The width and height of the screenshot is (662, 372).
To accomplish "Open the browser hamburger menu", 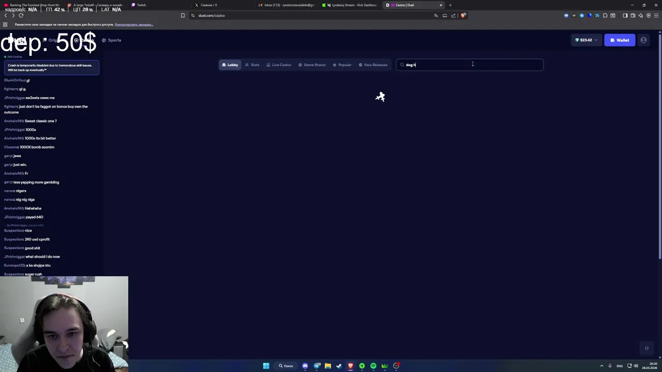I will pyautogui.click(x=656, y=16).
